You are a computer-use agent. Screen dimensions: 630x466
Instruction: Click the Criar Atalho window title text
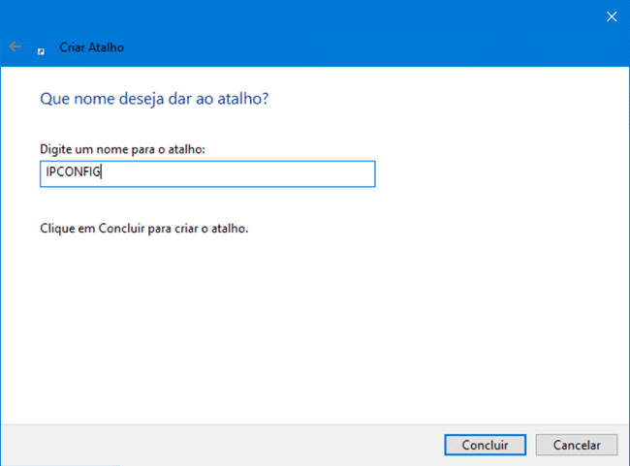pos(92,47)
